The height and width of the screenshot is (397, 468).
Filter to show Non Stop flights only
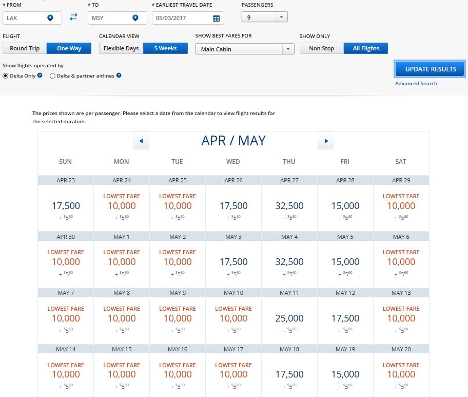pyautogui.click(x=321, y=48)
